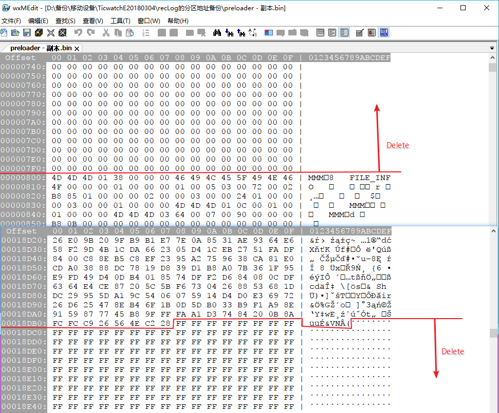The height and width of the screenshot is (413, 499).
Task: Click the Save All icon
Action: 39,32
